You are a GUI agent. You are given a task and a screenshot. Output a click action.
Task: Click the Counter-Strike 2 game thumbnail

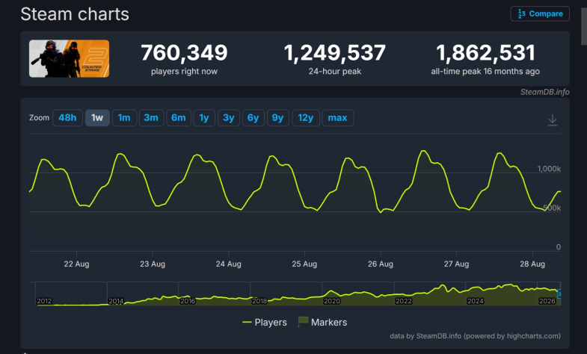coord(70,59)
